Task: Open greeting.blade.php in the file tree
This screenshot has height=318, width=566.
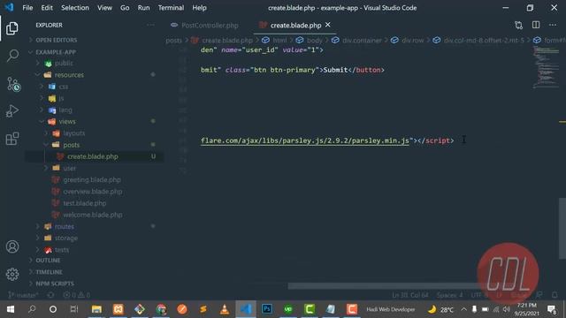Action: pyautogui.click(x=92, y=179)
